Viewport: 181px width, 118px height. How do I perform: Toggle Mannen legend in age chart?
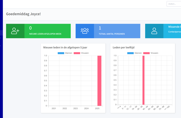135,53
